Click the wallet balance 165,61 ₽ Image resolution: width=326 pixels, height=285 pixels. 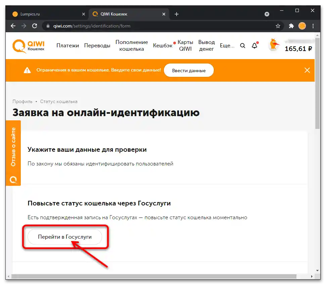(x=298, y=49)
